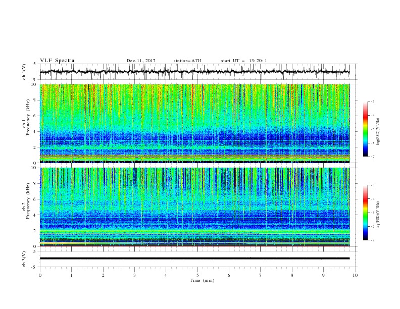The image size is (400, 309).
Task: Click the "10" tick ending the time axis
Action: coord(355,275)
